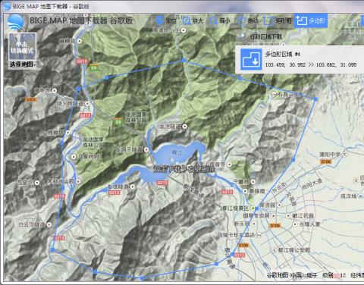Image resolution: width=364 pixels, height=285 pixels.
Task: Enable the 行政区域下载 radio option
Action: tap(243, 36)
